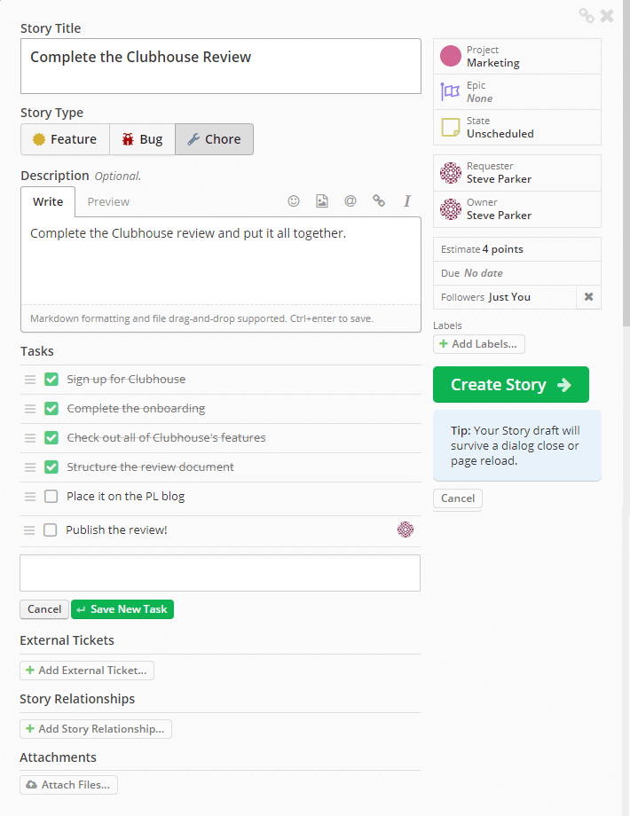The width and height of the screenshot is (630, 816).
Task: Insert link icon in description toolbar
Action: coord(379,200)
